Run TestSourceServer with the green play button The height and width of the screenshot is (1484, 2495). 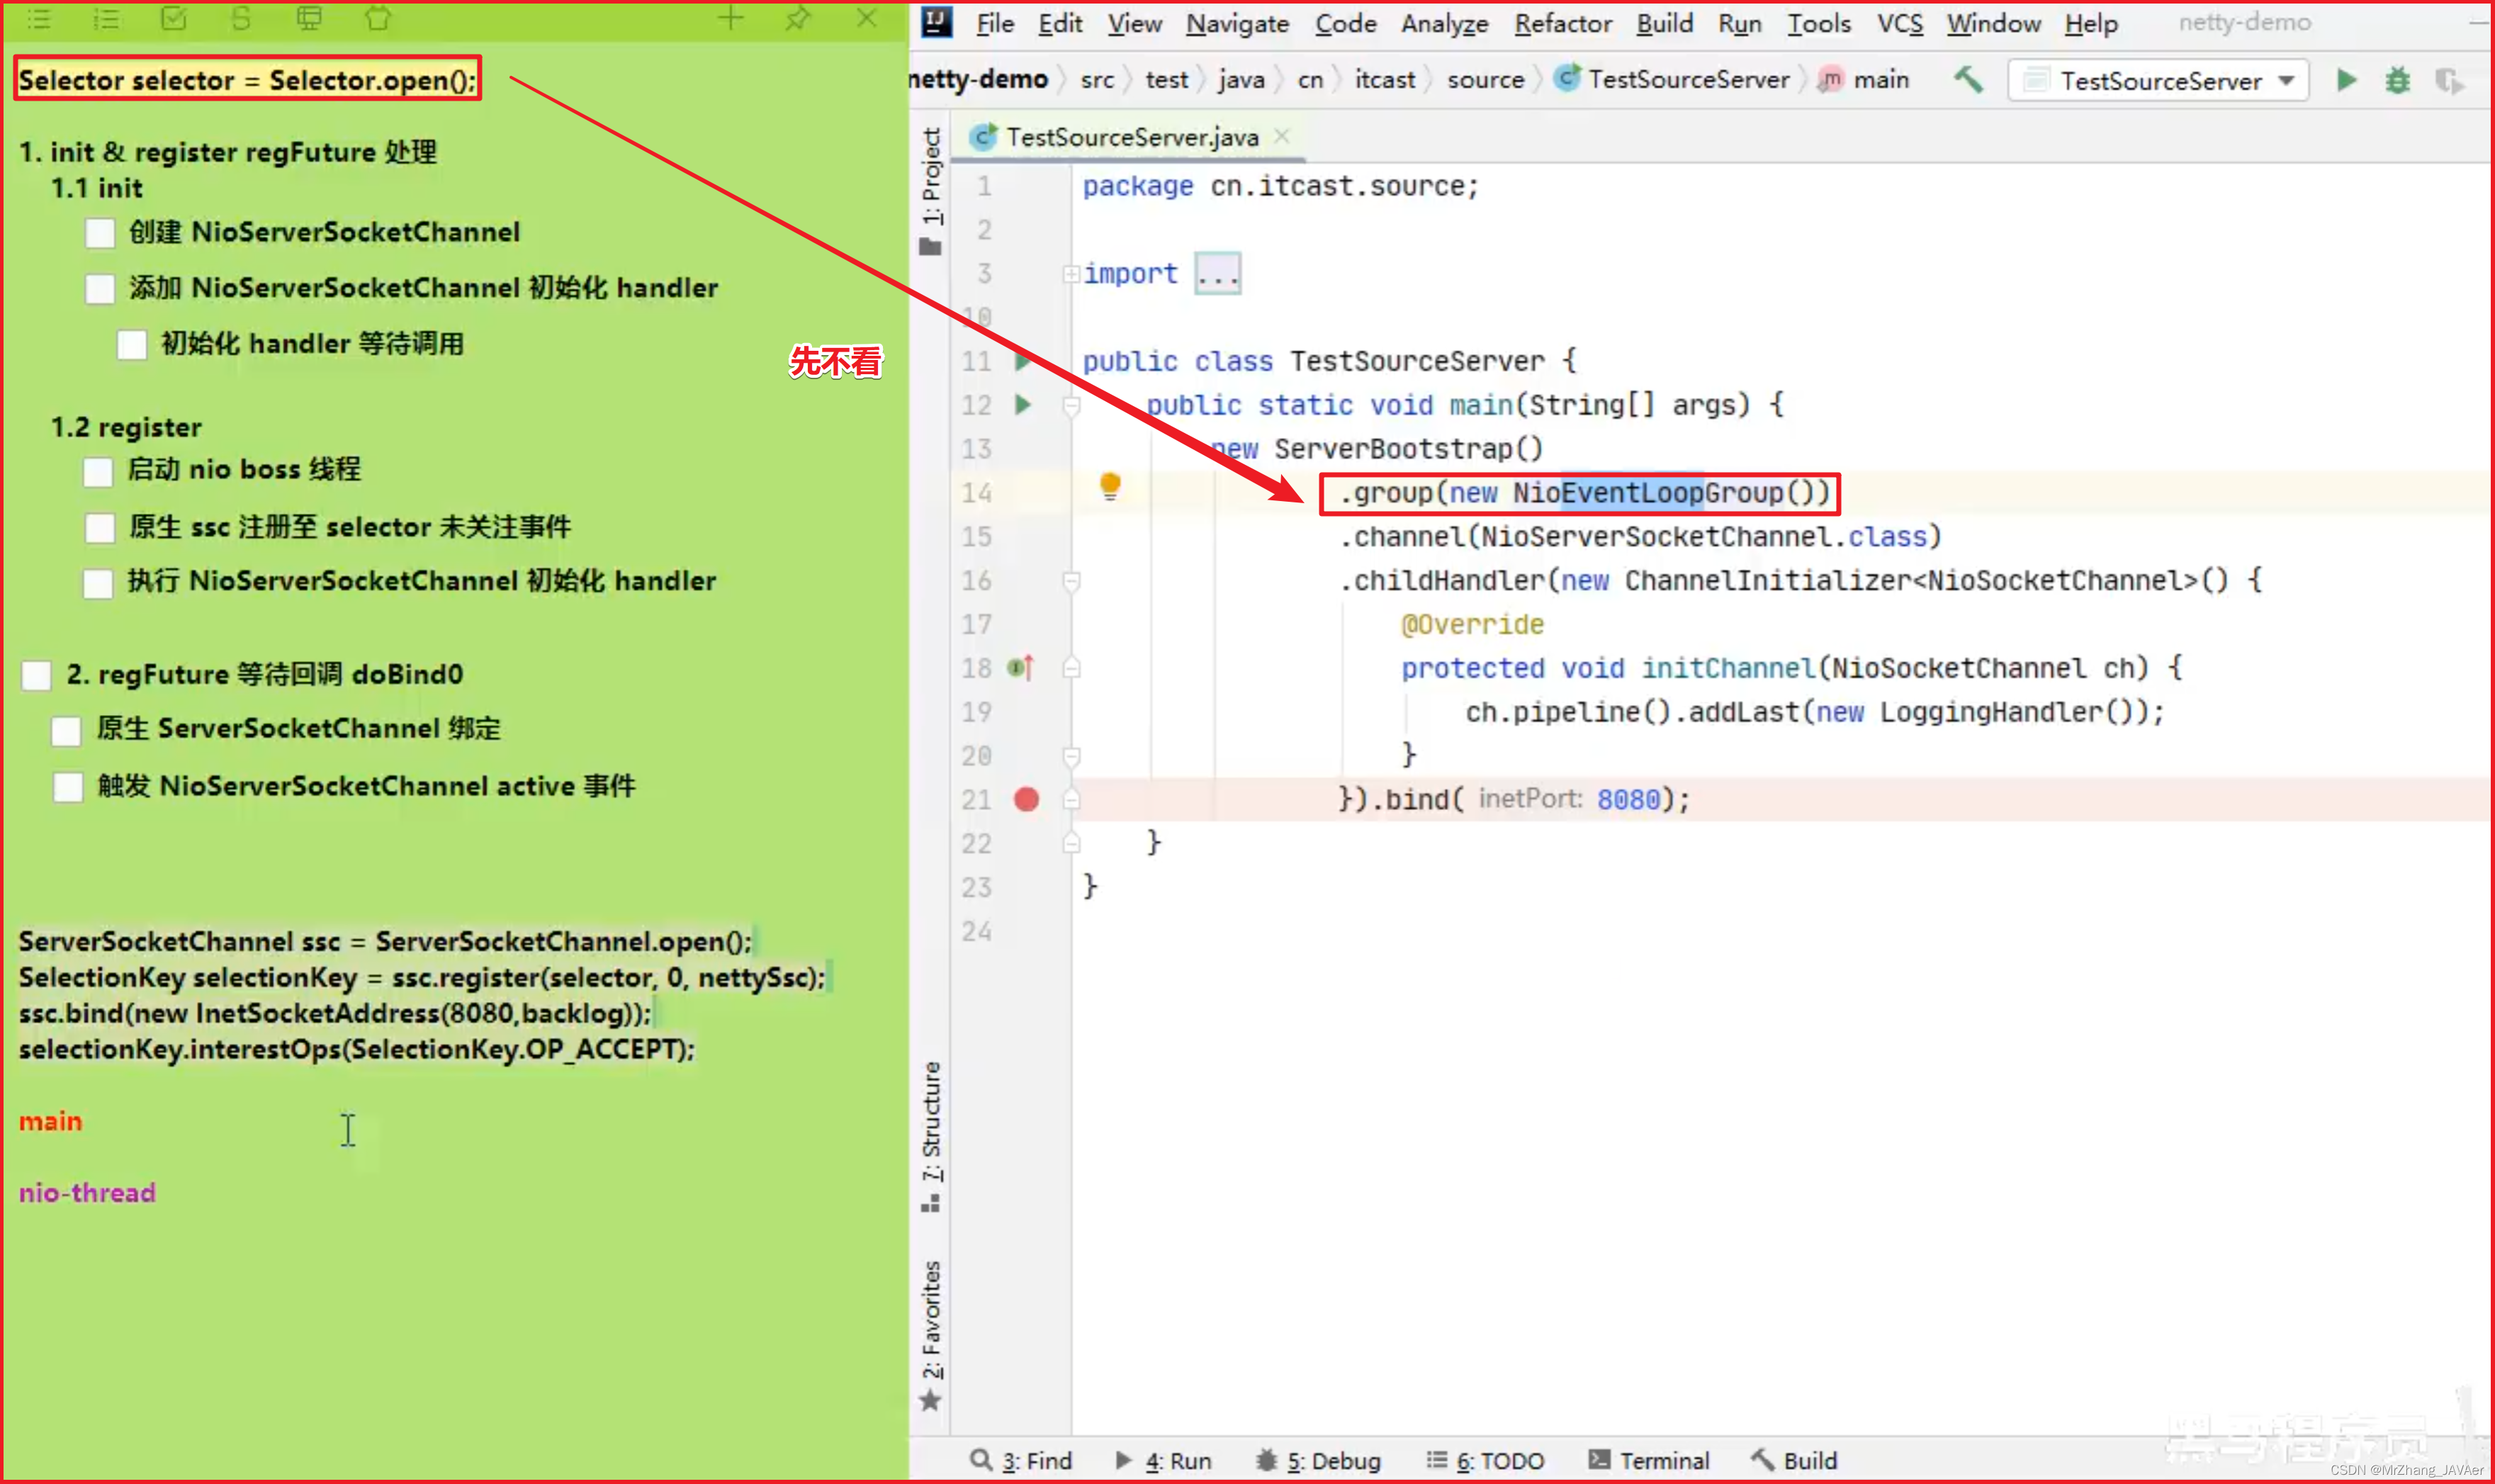[x=2346, y=80]
